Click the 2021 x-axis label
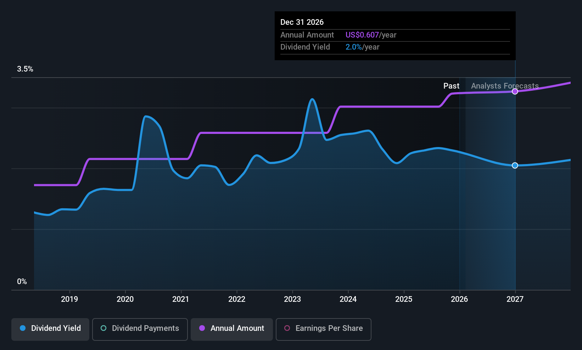The width and height of the screenshot is (582, 350). pos(181,299)
